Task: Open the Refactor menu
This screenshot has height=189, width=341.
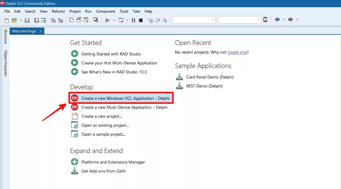Action: point(58,11)
